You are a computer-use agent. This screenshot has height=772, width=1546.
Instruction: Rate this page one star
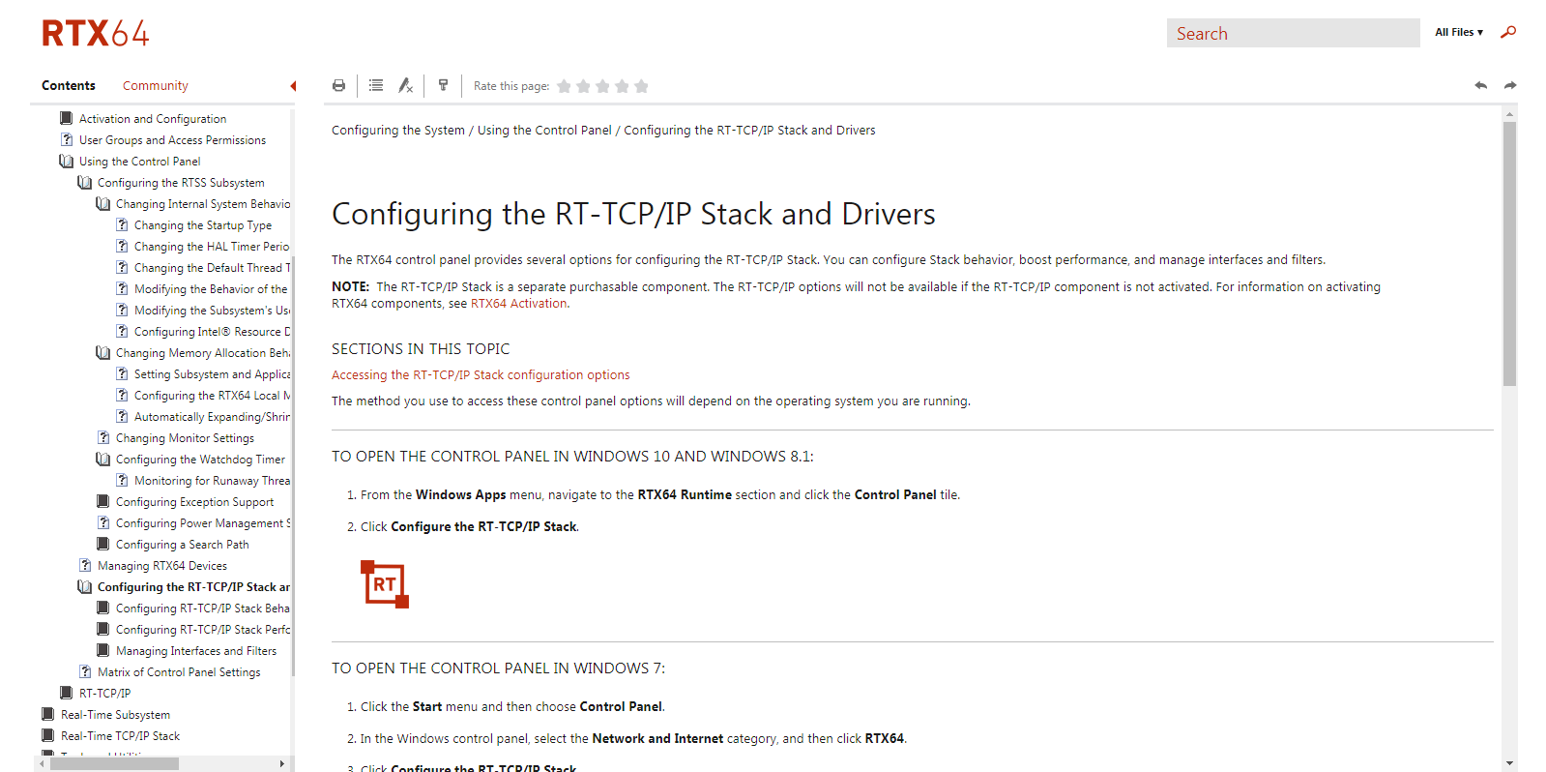click(565, 86)
